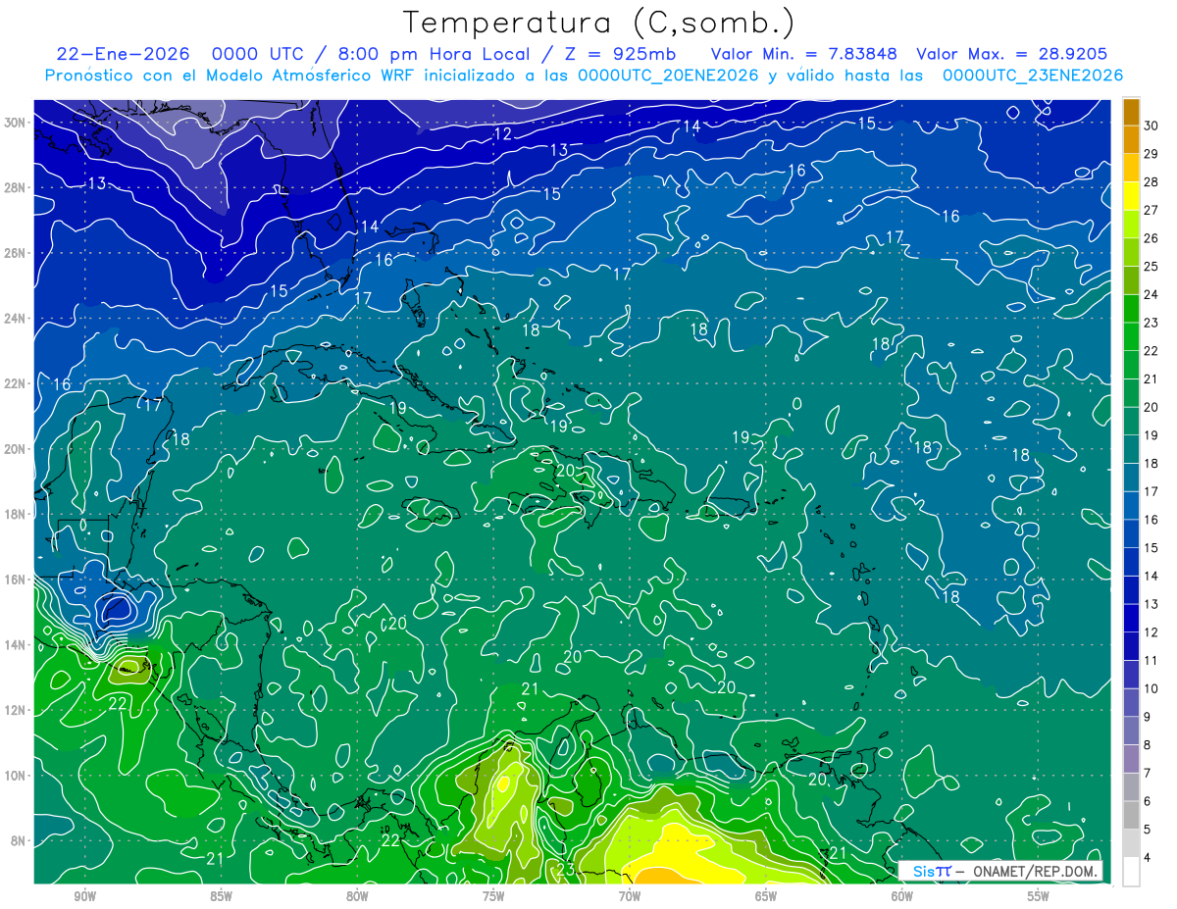Click the 30N latitude axis label
The image size is (1177, 909).
coord(15,123)
